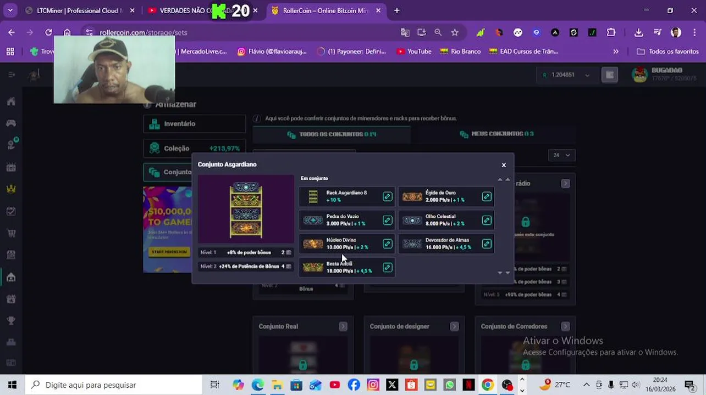Open the Inventário section

194,123
